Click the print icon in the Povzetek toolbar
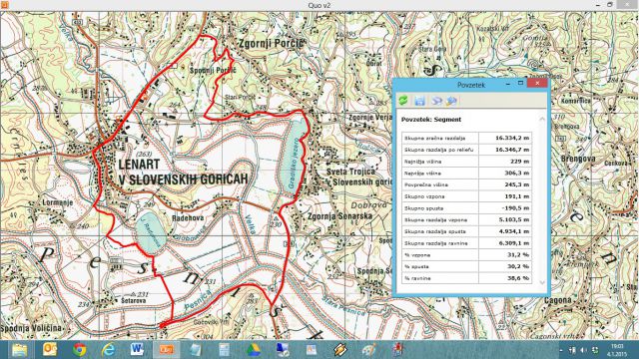Screen dimensions: 639x359 (x=436, y=101)
